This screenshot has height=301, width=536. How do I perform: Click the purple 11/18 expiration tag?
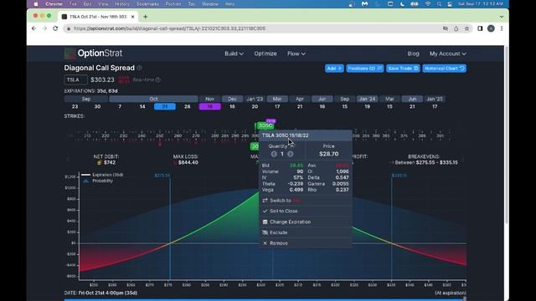pyautogui.click(x=271, y=121)
